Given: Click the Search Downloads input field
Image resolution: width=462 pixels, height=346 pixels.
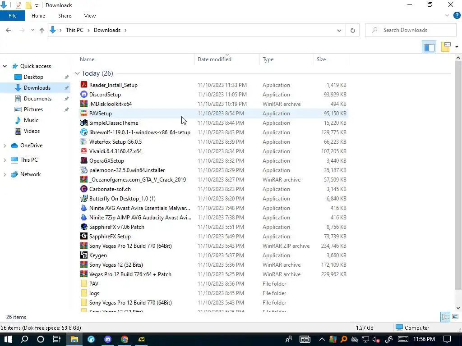Looking at the screenshot, I should tap(411, 30).
